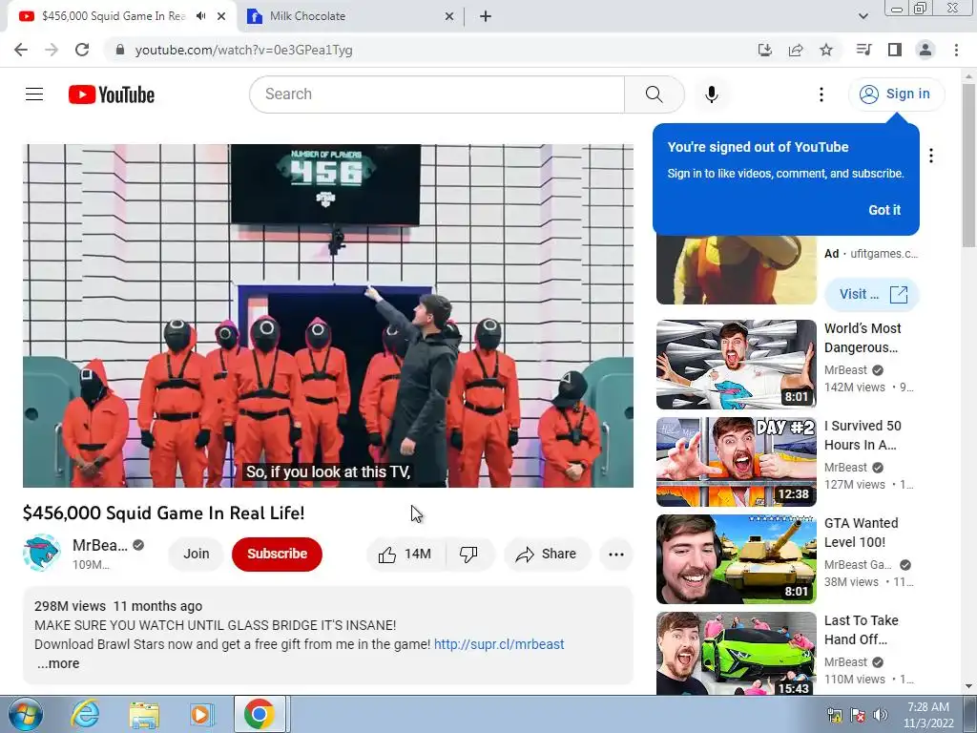Mute tab using the speaker icon on tab

[x=200, y=16]
